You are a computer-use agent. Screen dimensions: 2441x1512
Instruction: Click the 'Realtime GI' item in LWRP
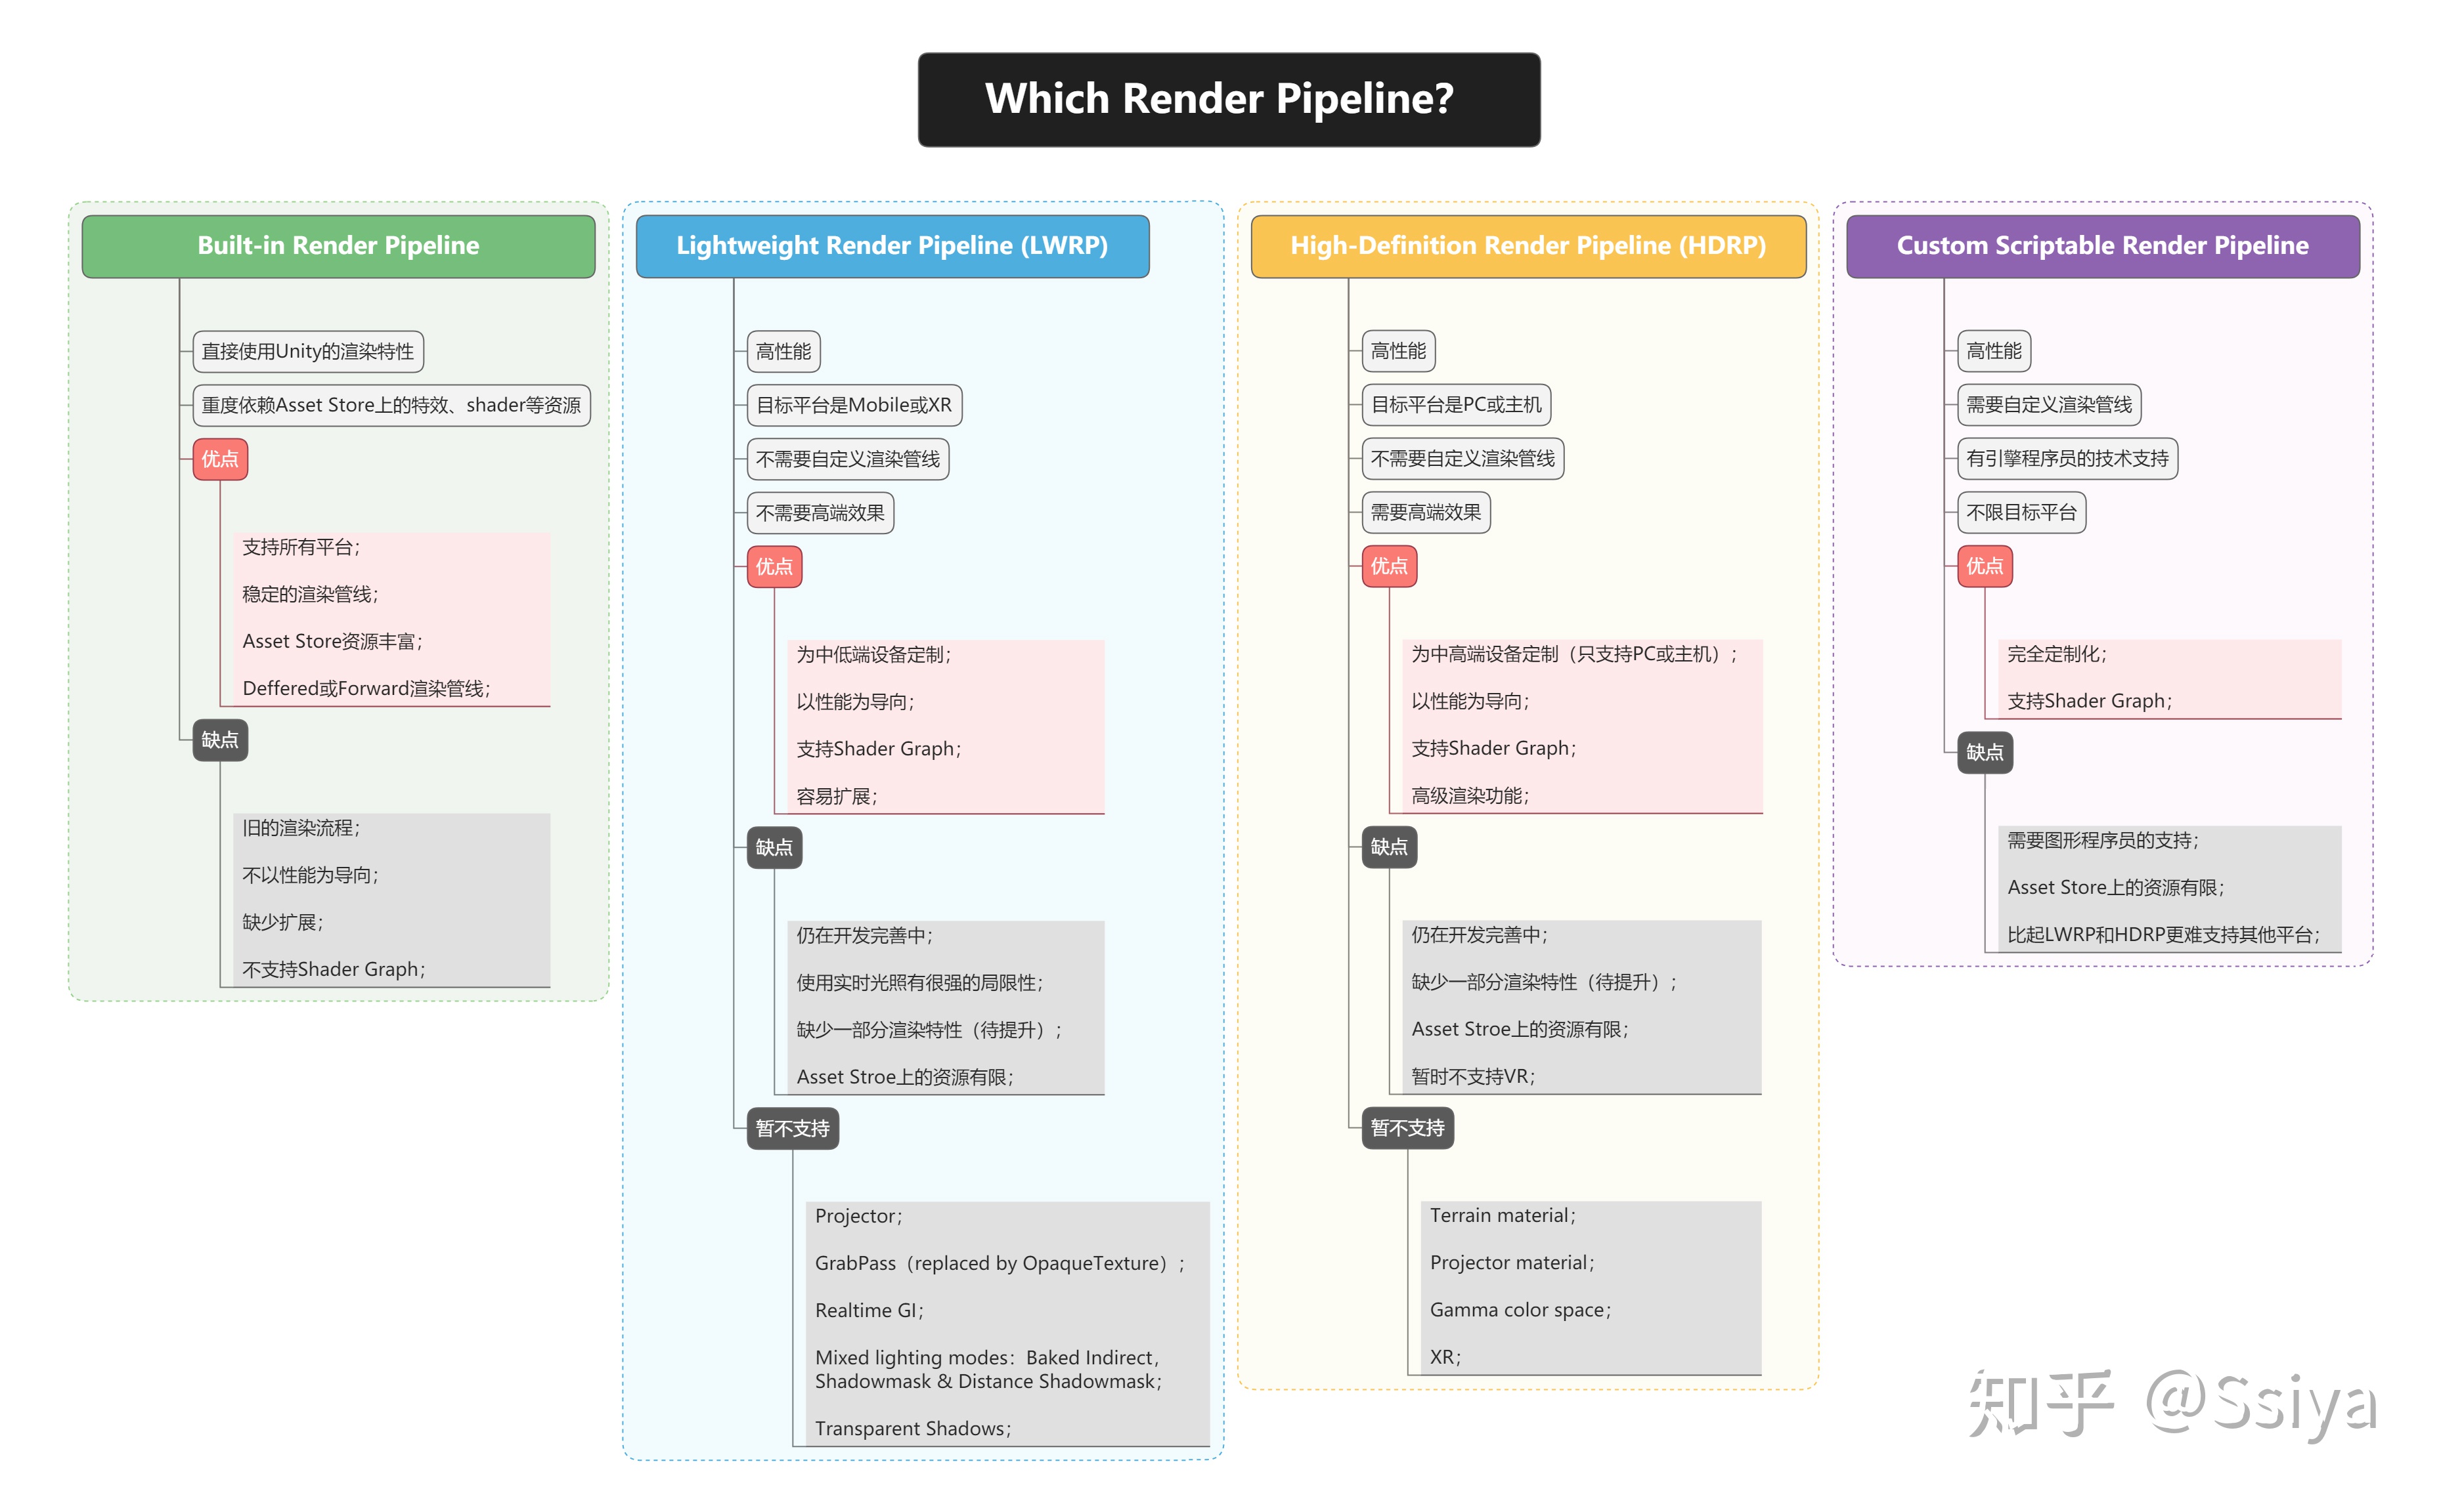click(x=868, y=1310)
